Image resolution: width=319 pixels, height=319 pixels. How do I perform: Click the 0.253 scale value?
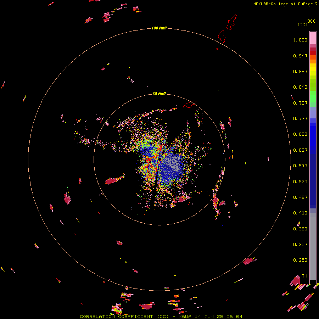point(300,260)
